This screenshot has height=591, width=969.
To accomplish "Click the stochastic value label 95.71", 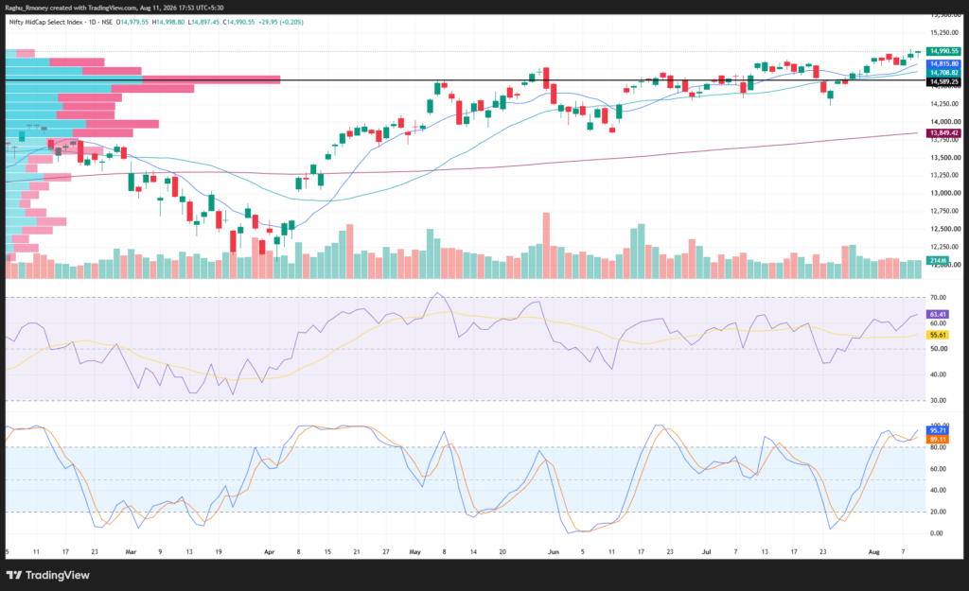I will 938,430.
